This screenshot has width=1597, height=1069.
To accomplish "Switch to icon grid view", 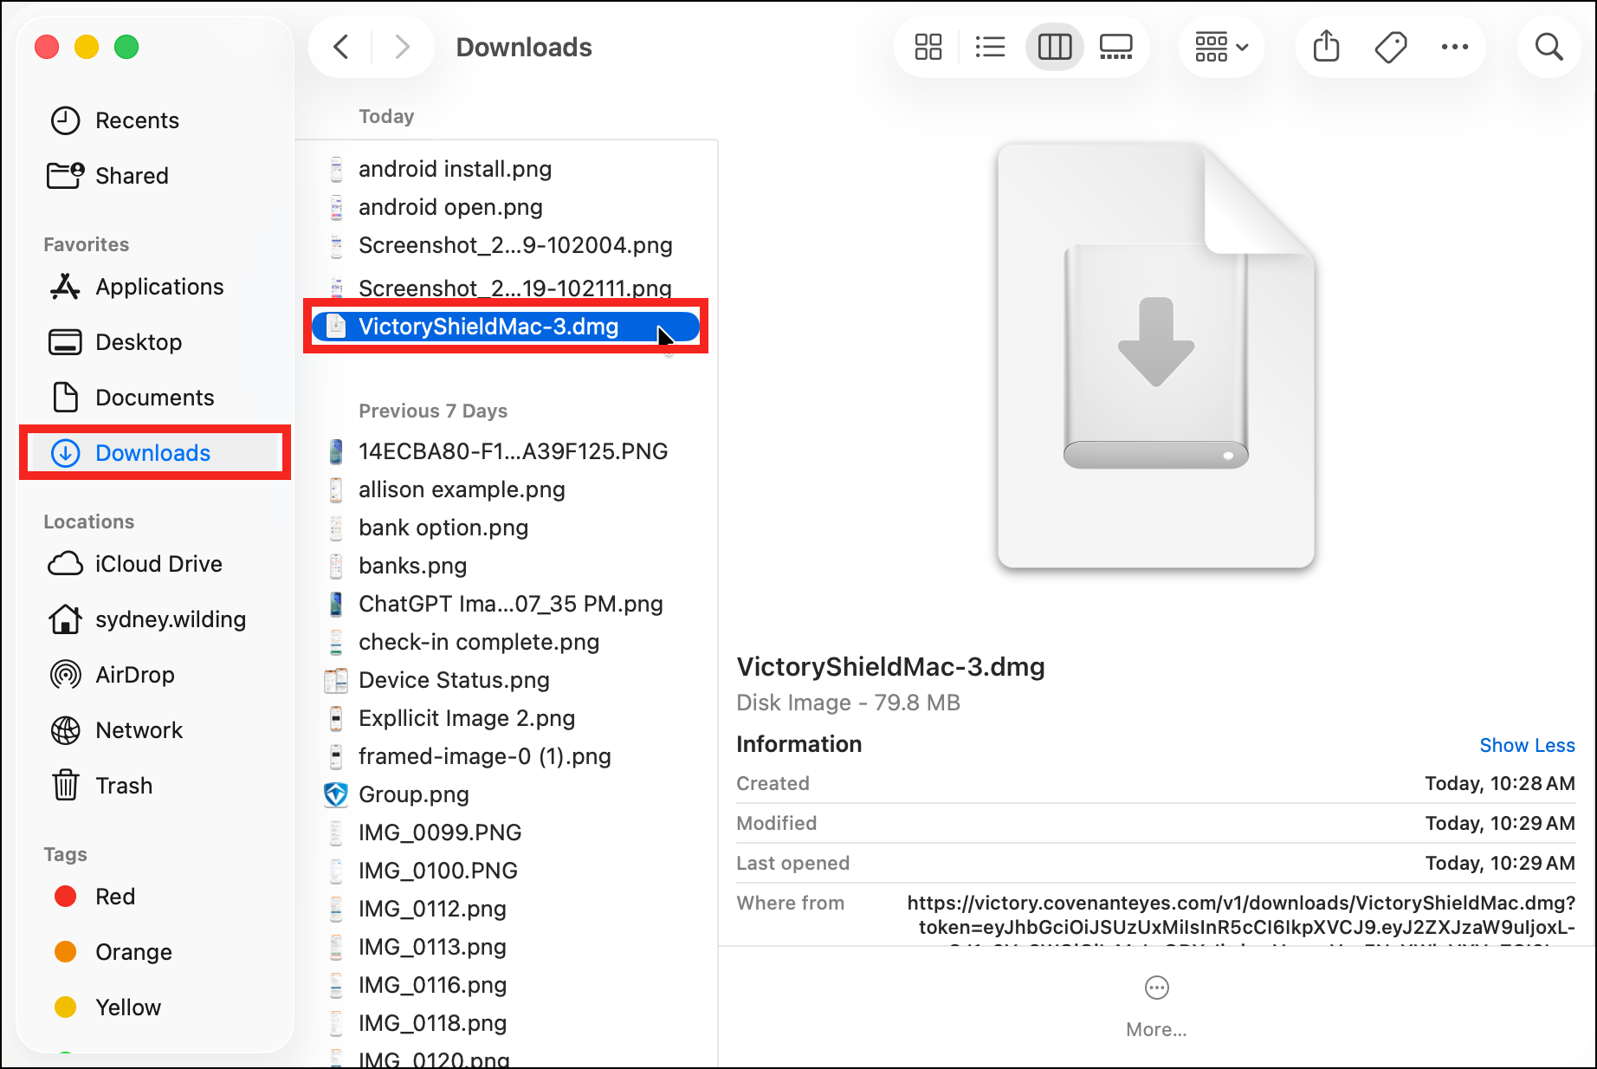I will pos(928,47).
